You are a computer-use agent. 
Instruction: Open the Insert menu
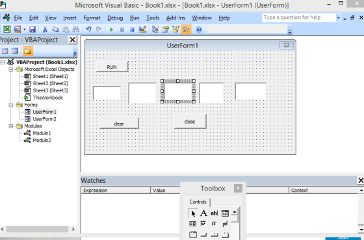coord(70,18)
